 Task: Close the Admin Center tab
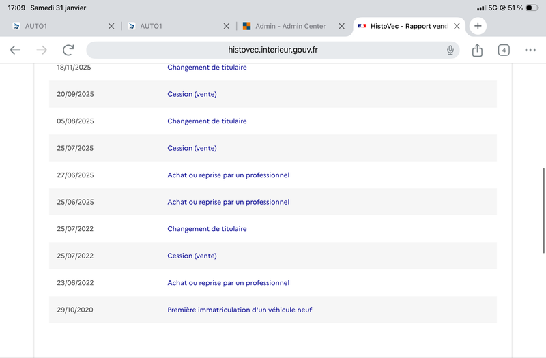[342, 26]
